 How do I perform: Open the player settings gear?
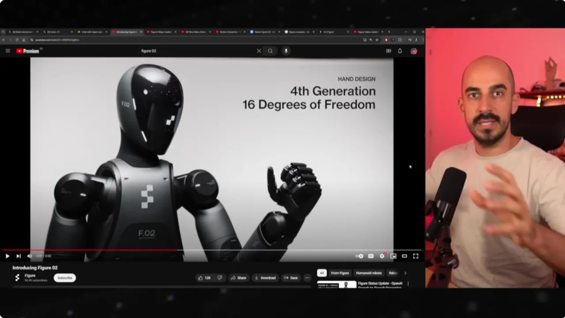coord(382,256)
